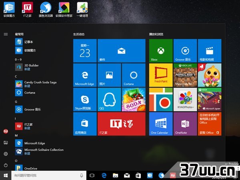Open 软媒魔方 desktop shortcut
This screenshot has height=180, width=240.
point(9,10)
